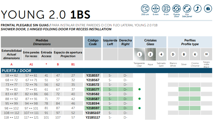213x120 pixels.
Task: Click green dot in Y21BS77 row
Action: (x=139, y=89)
